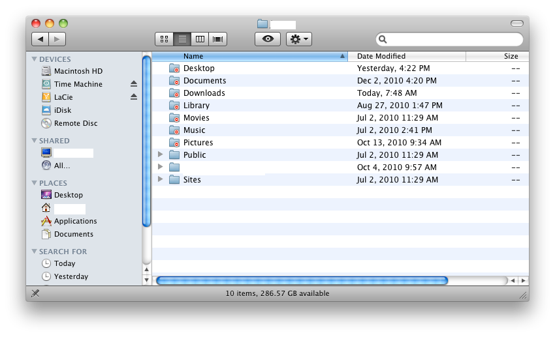
Task: Click the "Yesterday, 4:22 PM" date cell
Action: (394, 68)
